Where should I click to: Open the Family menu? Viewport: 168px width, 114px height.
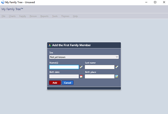click(23, 16)
